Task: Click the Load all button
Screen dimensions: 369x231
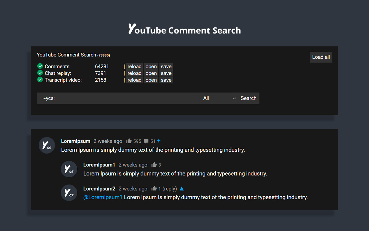Action: click(x=321, y=57)
